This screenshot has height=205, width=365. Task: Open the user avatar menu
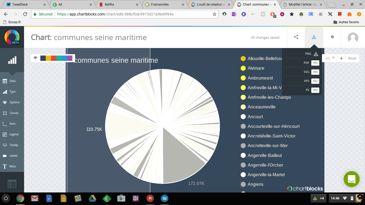click(x=353, y=38)
